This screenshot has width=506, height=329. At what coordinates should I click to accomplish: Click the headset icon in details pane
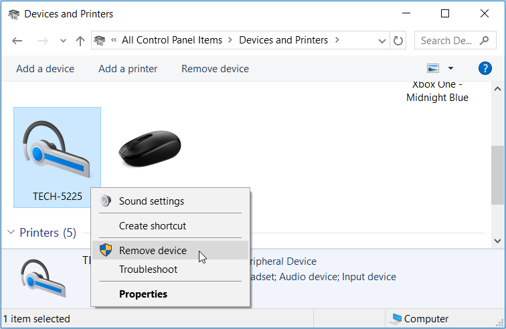43,279
